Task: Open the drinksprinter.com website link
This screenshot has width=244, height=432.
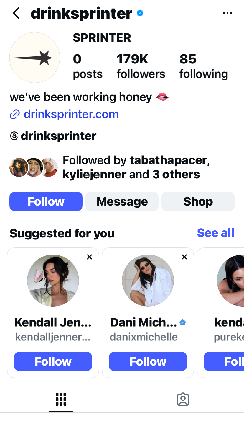Action: (x=71, y=114)
